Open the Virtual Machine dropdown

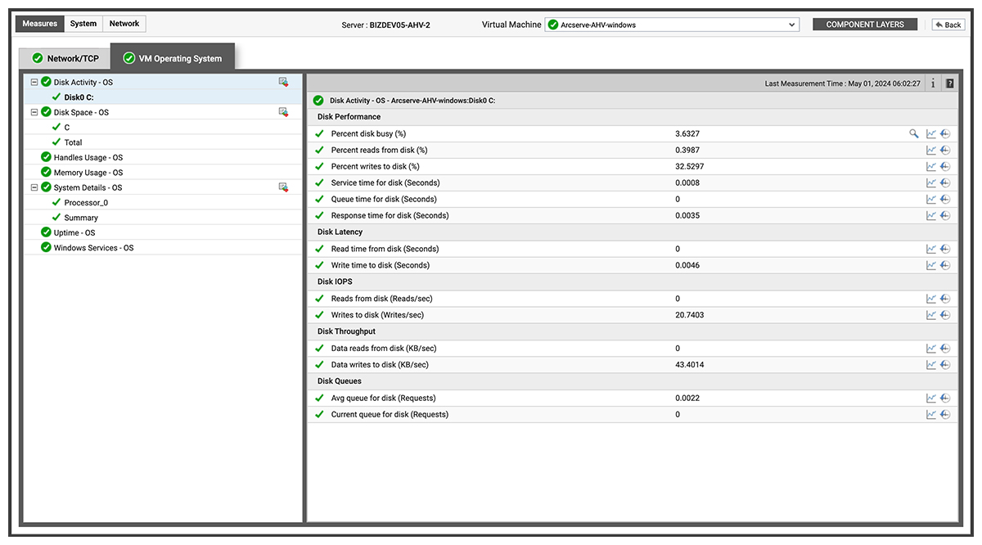coord(672,25)
